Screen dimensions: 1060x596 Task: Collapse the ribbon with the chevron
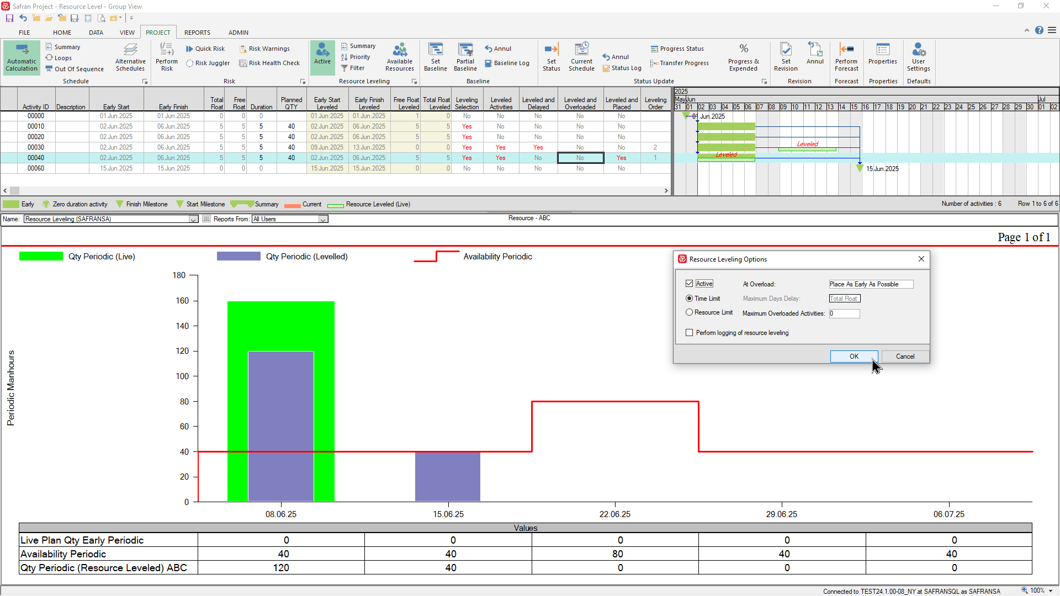point(1027,30)
